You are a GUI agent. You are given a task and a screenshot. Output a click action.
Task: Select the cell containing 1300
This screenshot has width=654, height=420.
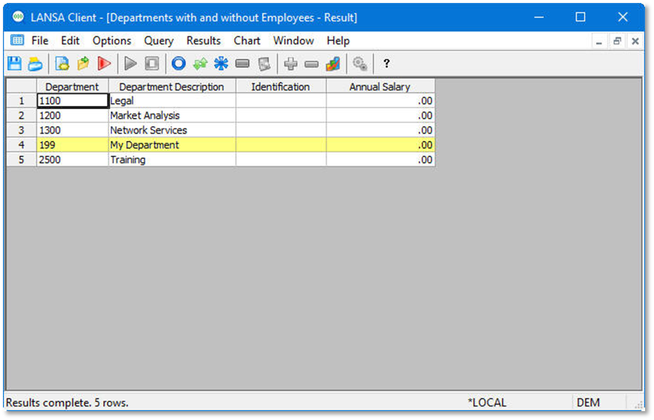tap(73, 130)
